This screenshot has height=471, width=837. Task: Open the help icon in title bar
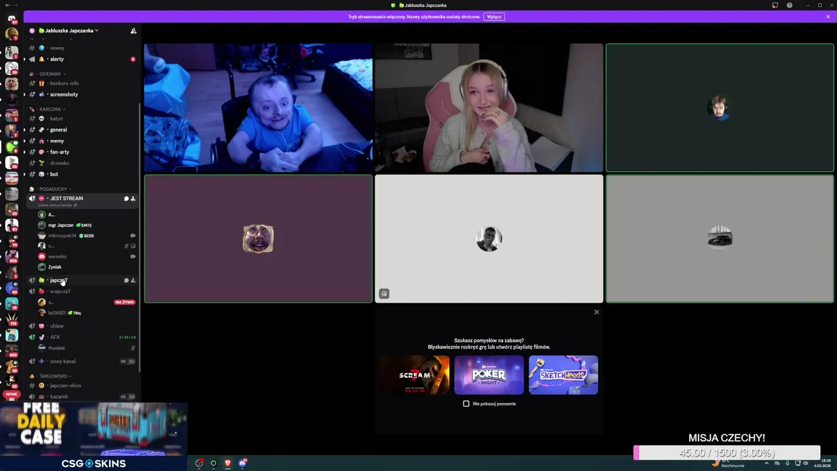tap(789, 5)
